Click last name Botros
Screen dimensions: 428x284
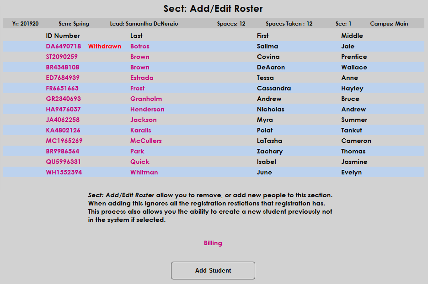pos(139,46)
